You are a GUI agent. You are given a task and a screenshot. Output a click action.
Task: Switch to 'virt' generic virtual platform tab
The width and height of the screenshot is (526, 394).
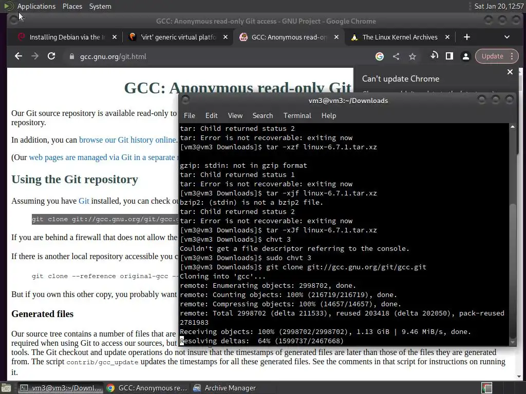[178, 37]
